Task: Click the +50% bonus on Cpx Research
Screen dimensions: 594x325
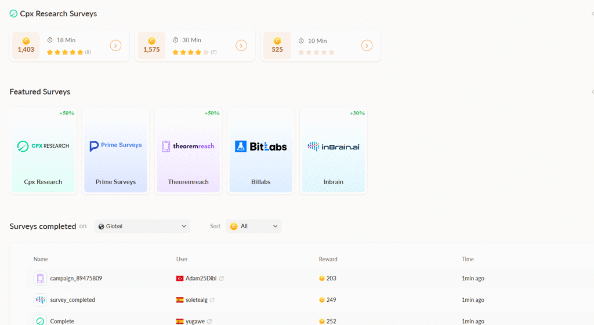Action: coord(67,113)
